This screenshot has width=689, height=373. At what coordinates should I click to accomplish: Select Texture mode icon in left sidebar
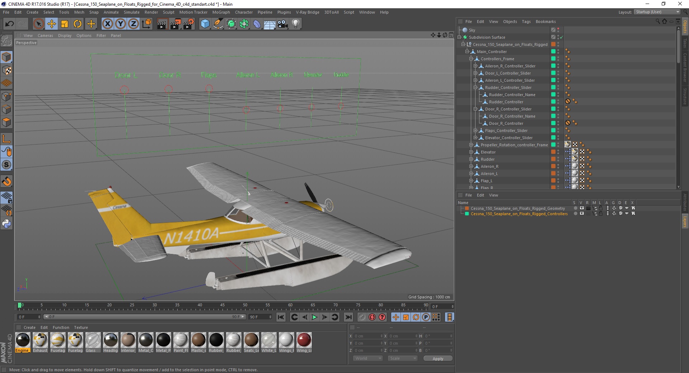pos(6,70)
